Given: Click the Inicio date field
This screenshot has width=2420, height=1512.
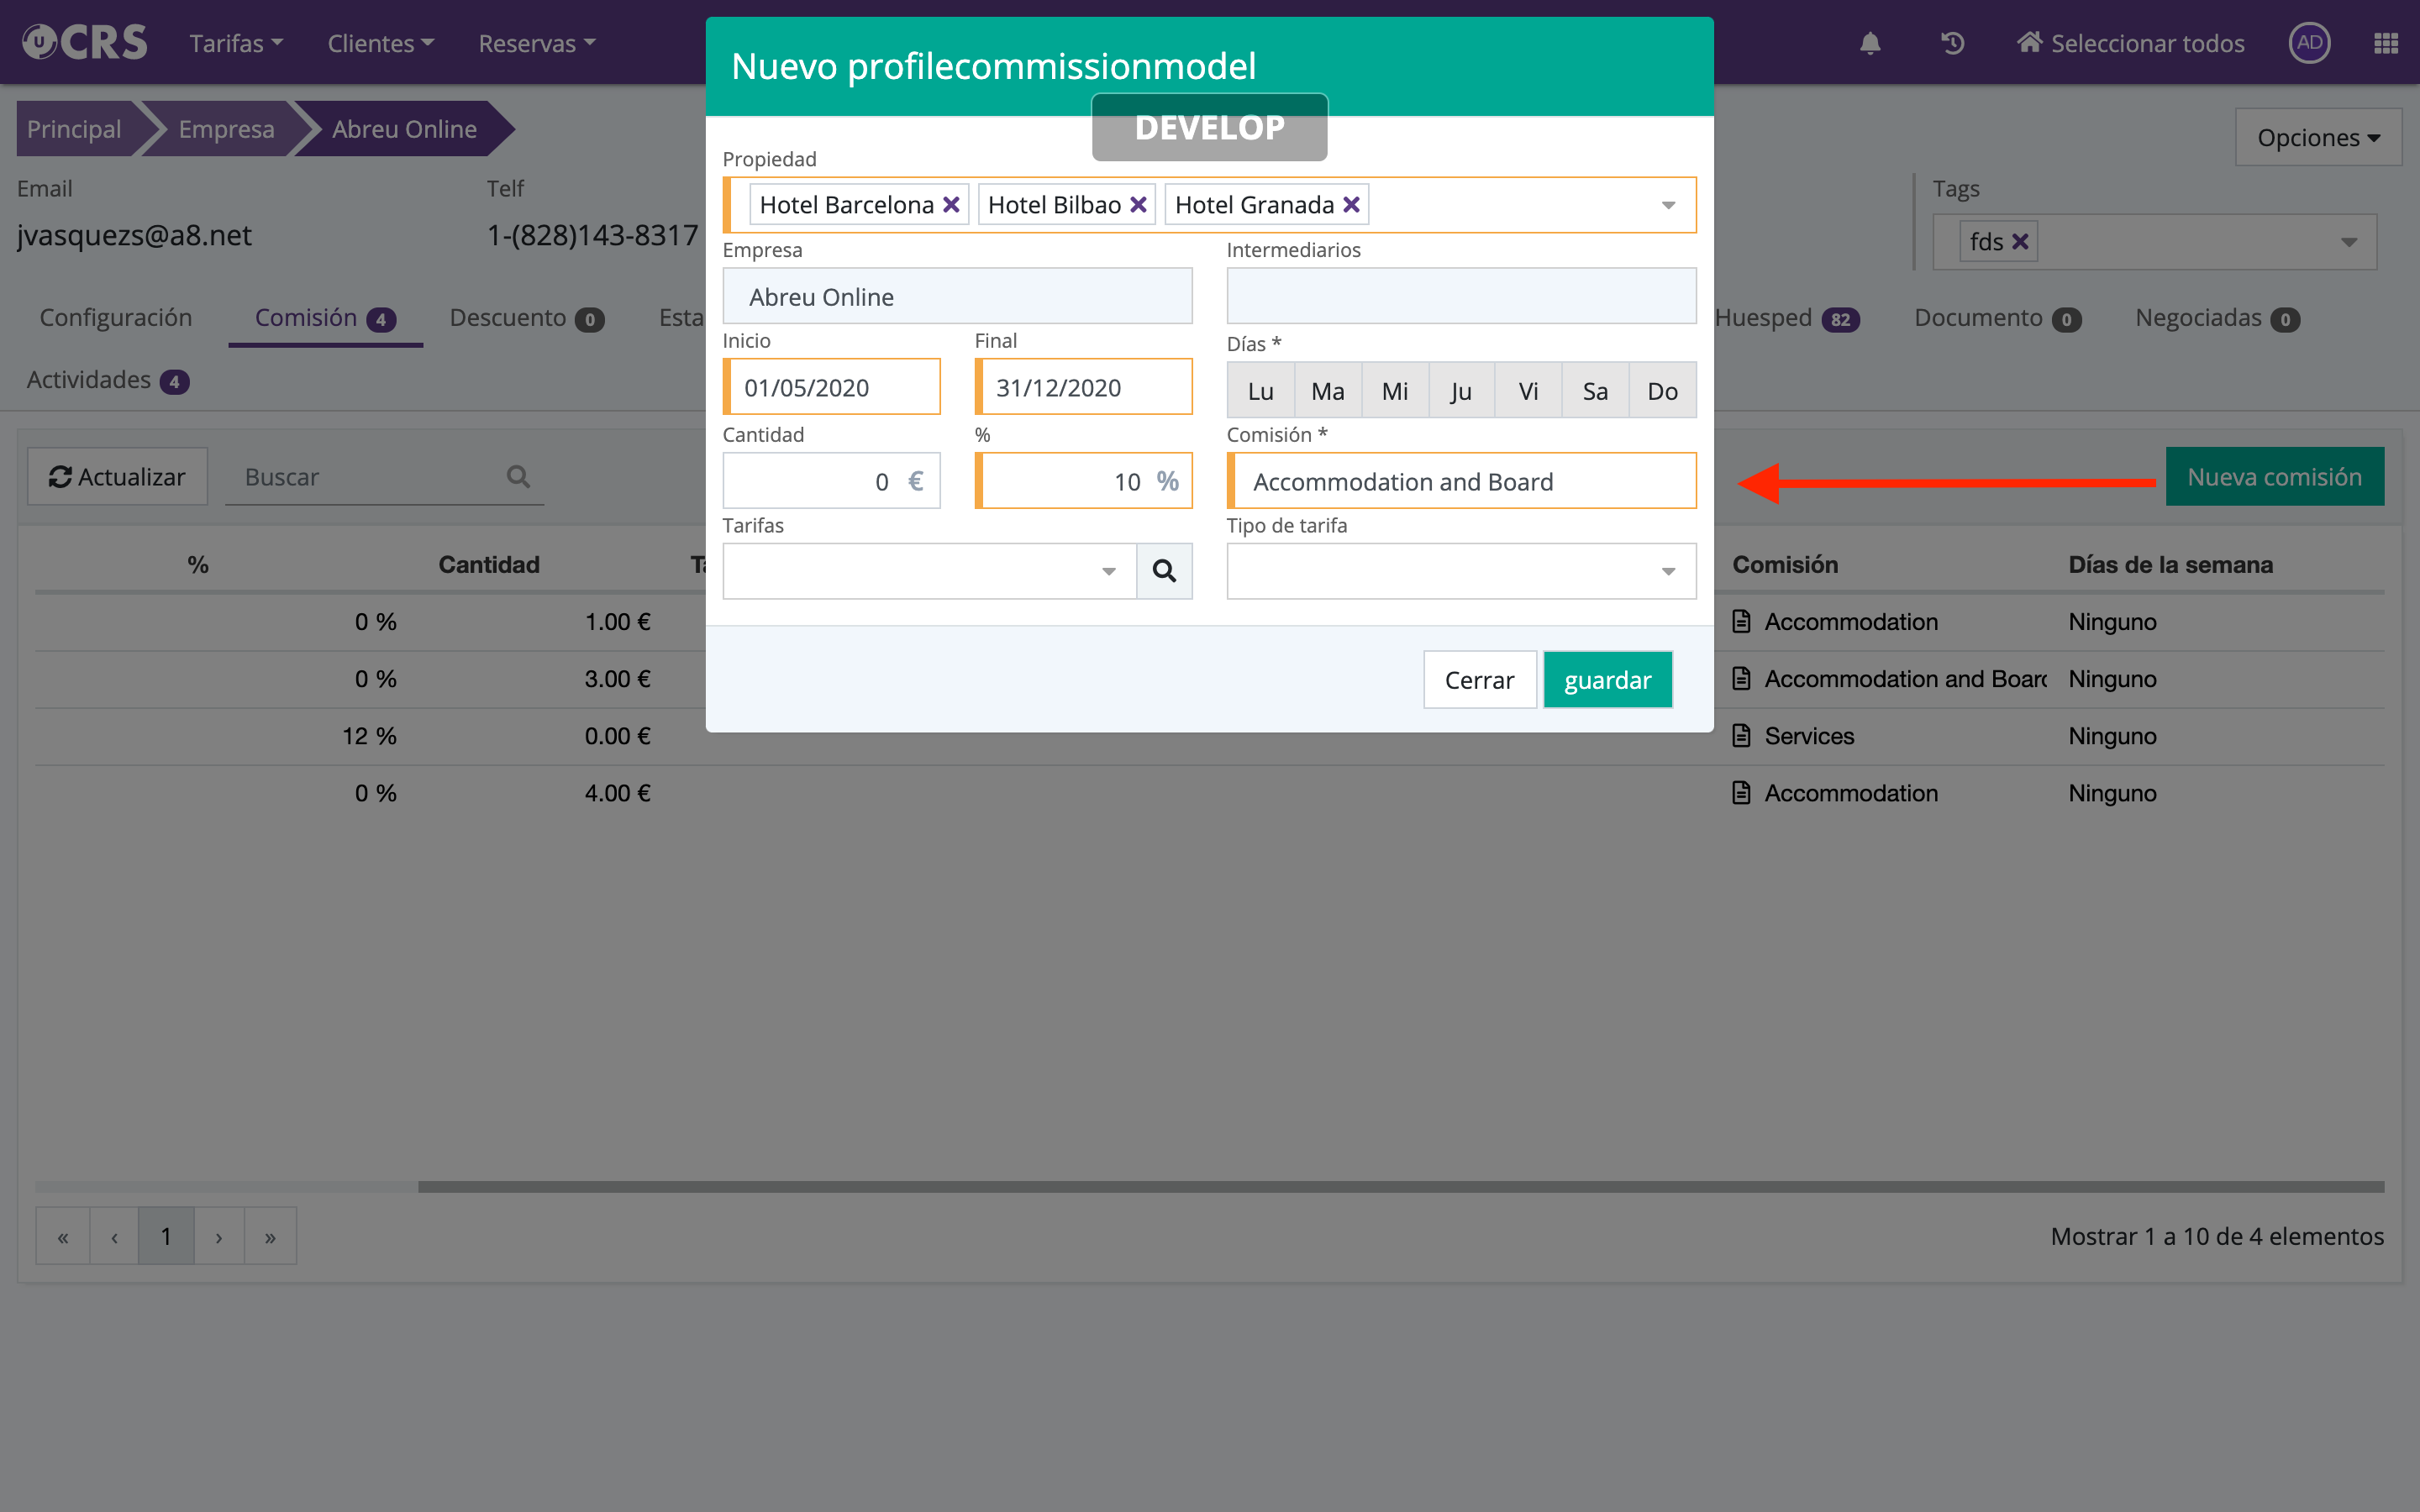Looking at the screenshot, I should (x=833, y=387).
